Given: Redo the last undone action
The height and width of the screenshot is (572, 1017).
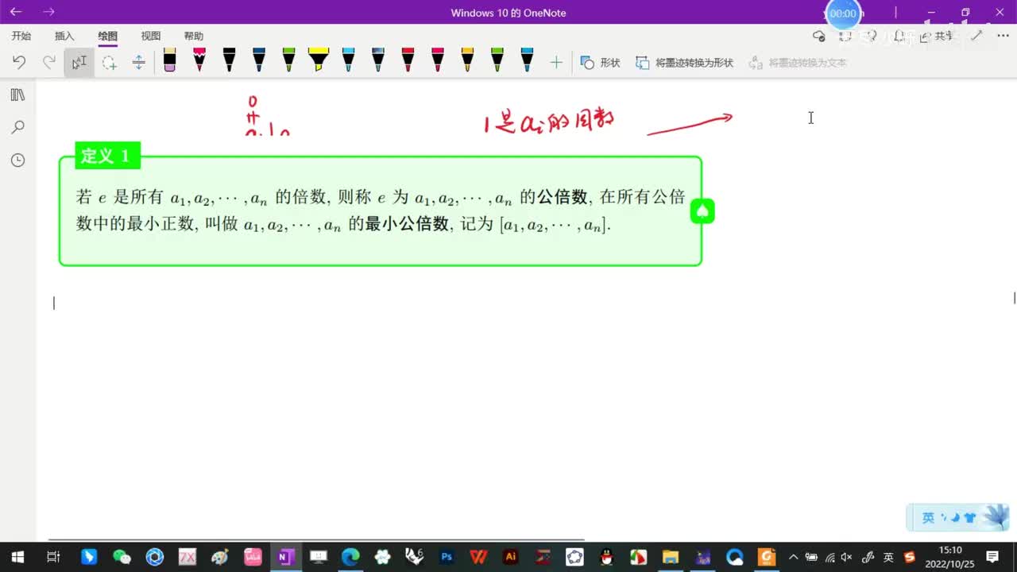Looking at the screenshot, I should click(x=49, y=62).
